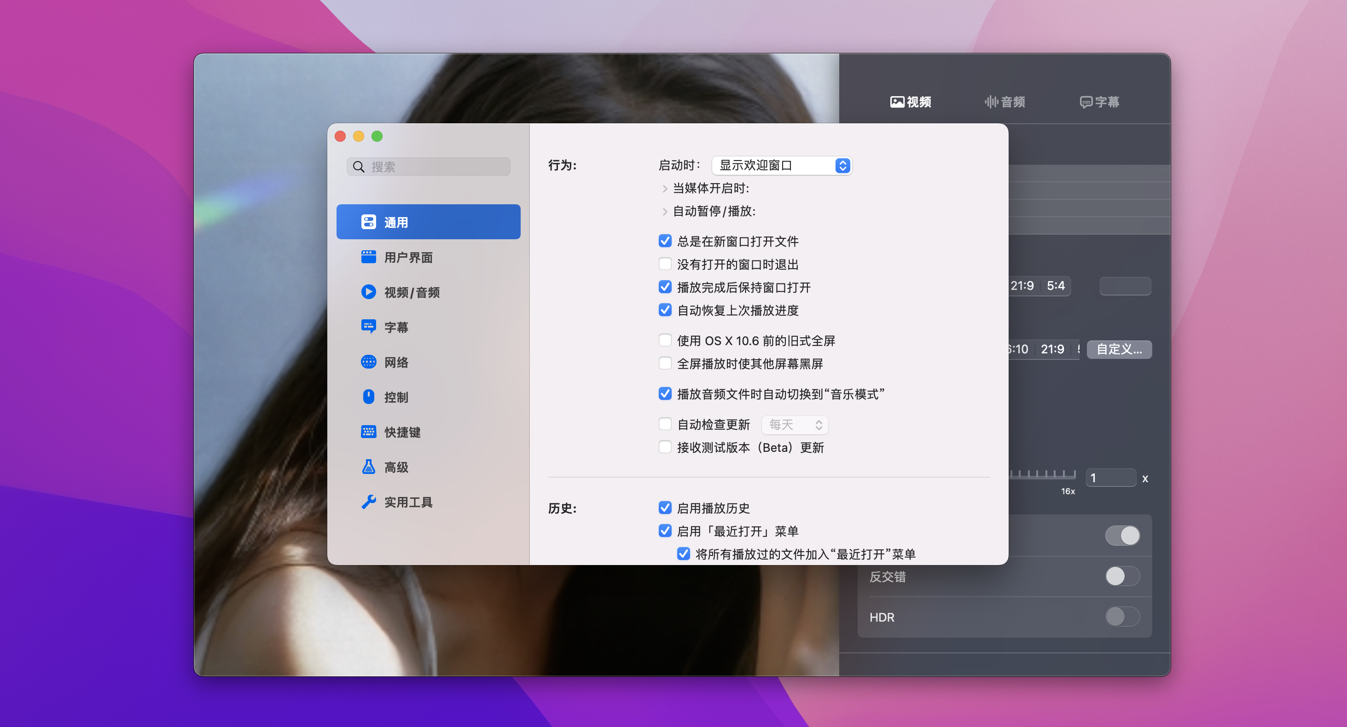Uncheck 总是在新窗口打开文件
Image resolution: width=1347 pixels, height=727 pixels.
tap(665, 241)
